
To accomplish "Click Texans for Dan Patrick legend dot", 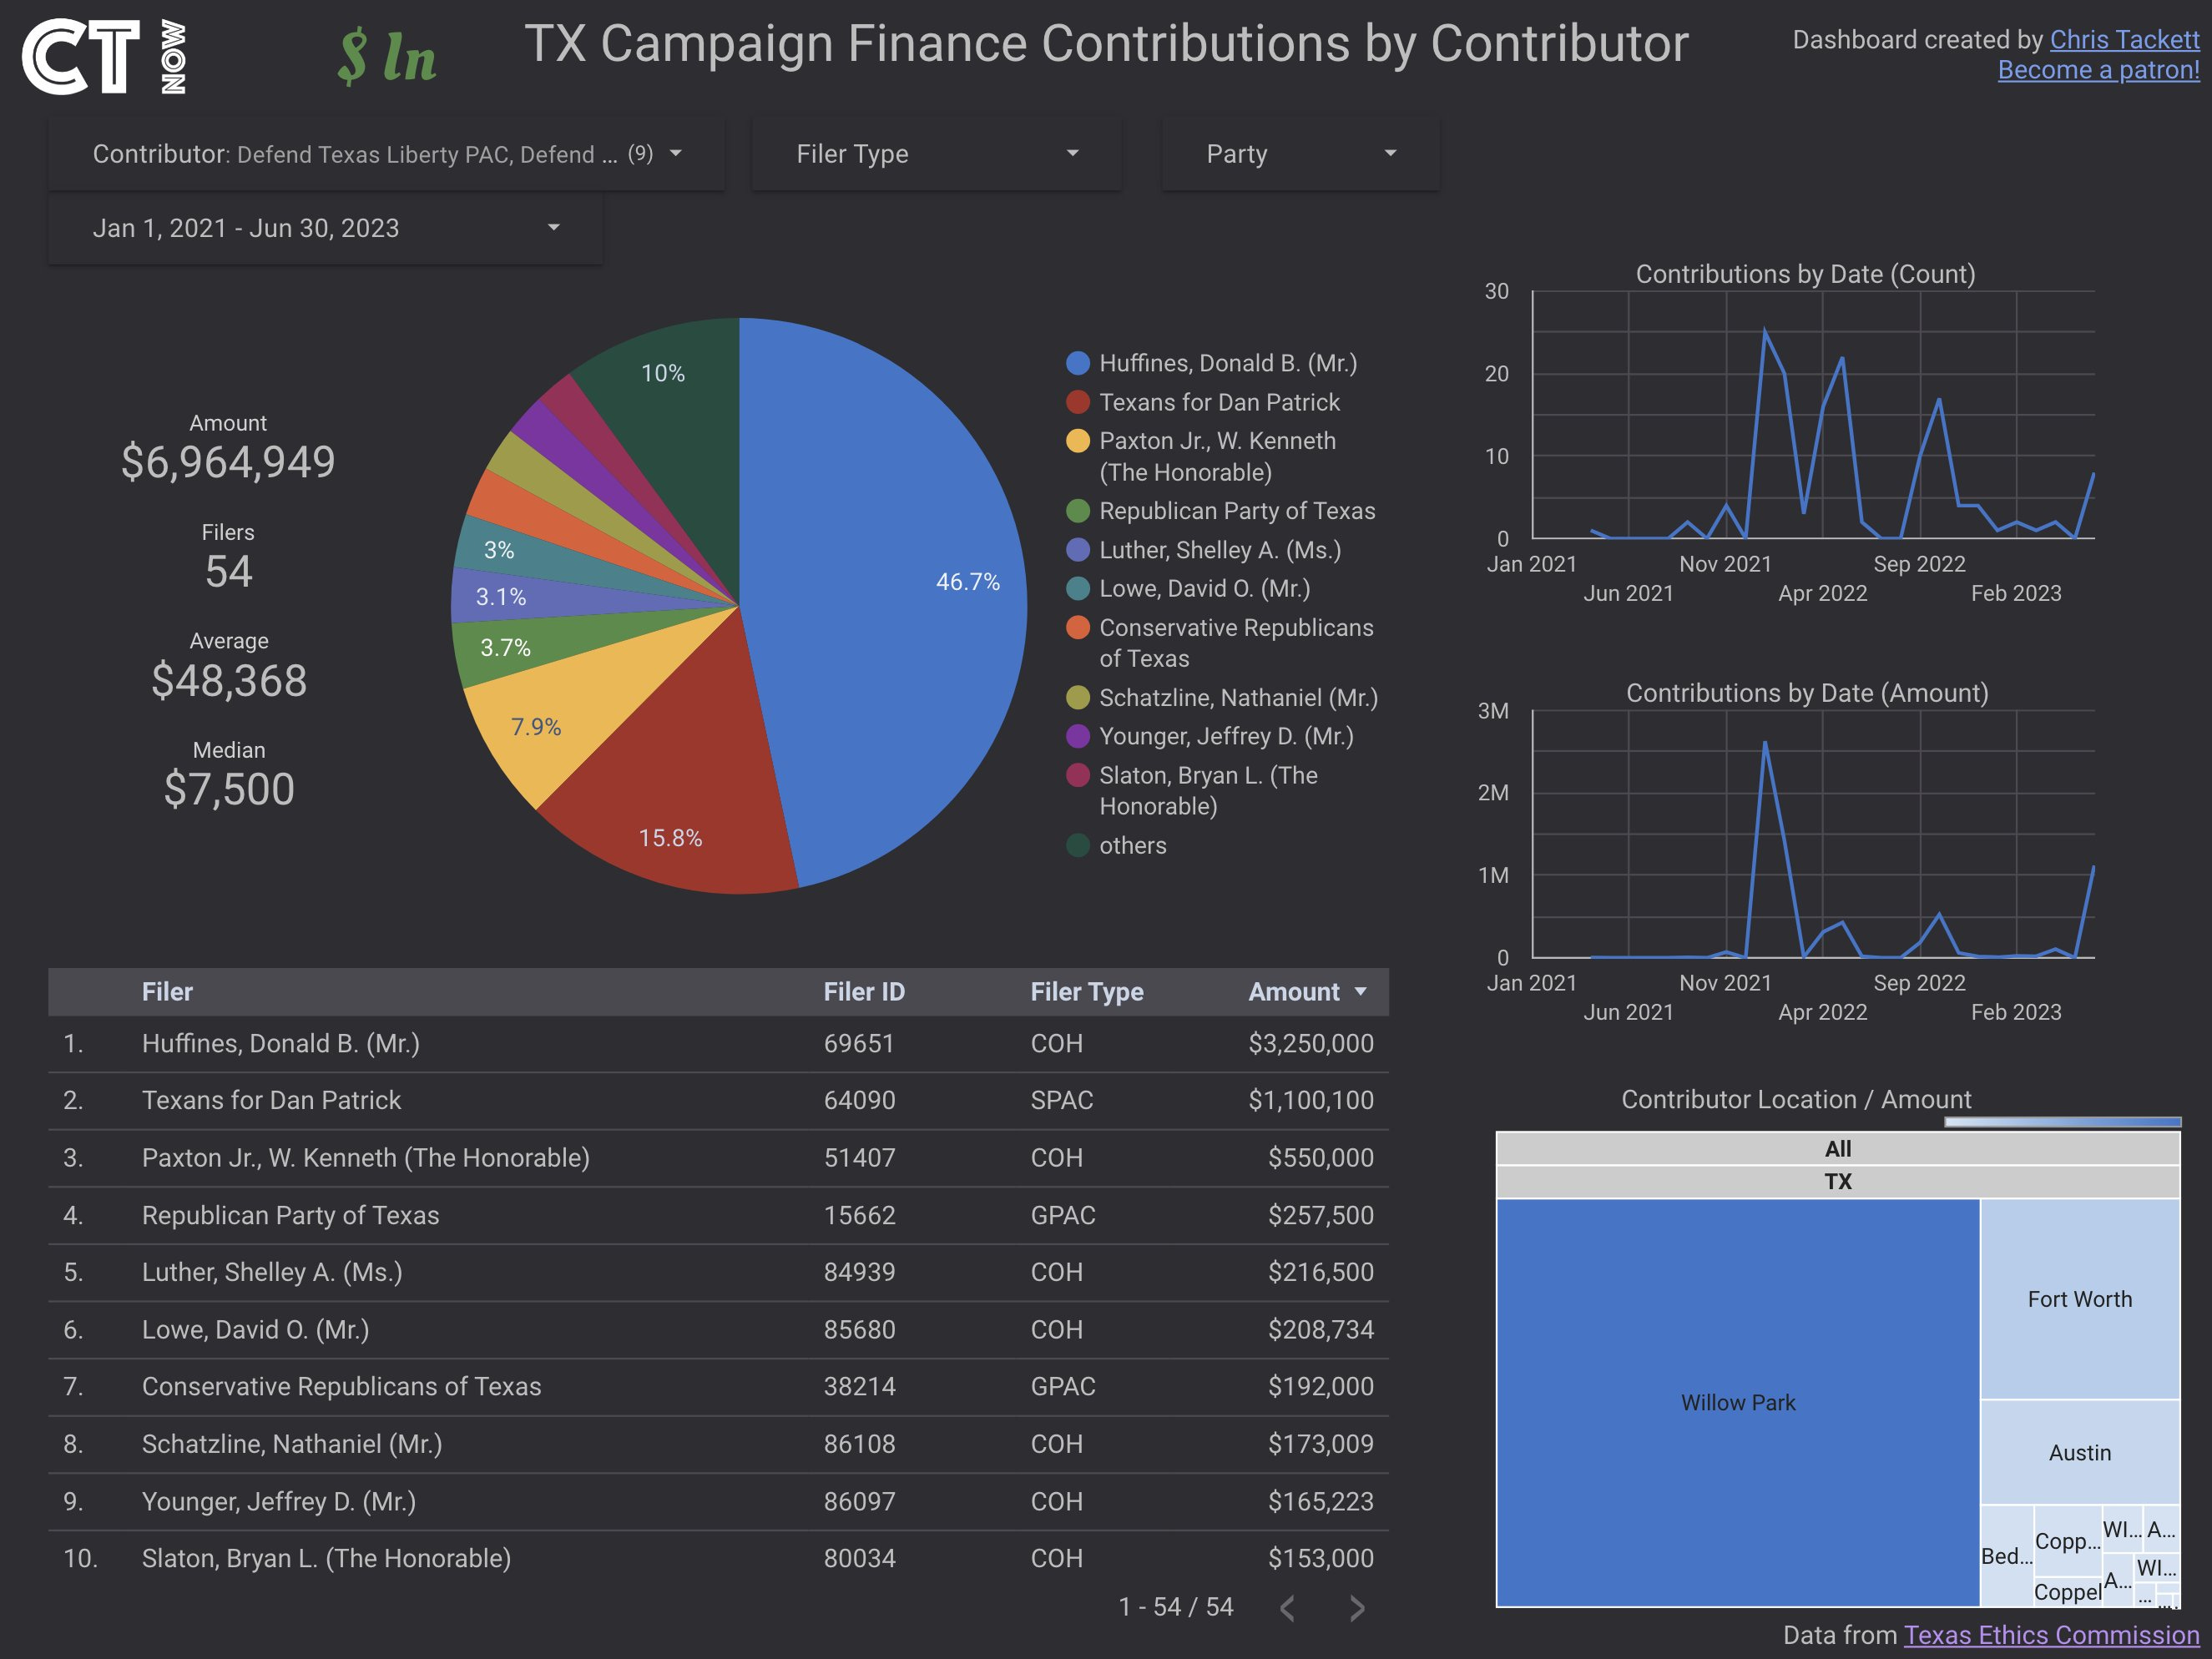I will pos(1077,402).
